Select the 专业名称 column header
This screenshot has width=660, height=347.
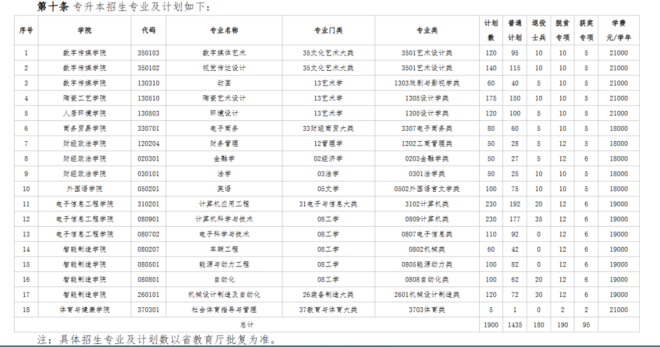(x=224, y=31)
